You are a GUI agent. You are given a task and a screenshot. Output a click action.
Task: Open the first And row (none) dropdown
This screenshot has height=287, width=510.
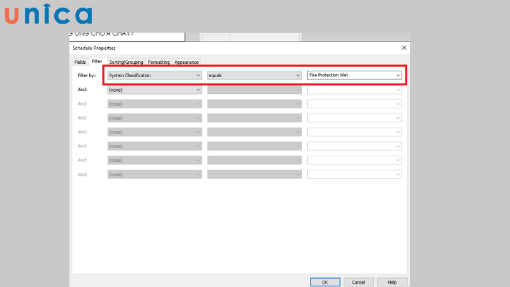coord(154,90)
